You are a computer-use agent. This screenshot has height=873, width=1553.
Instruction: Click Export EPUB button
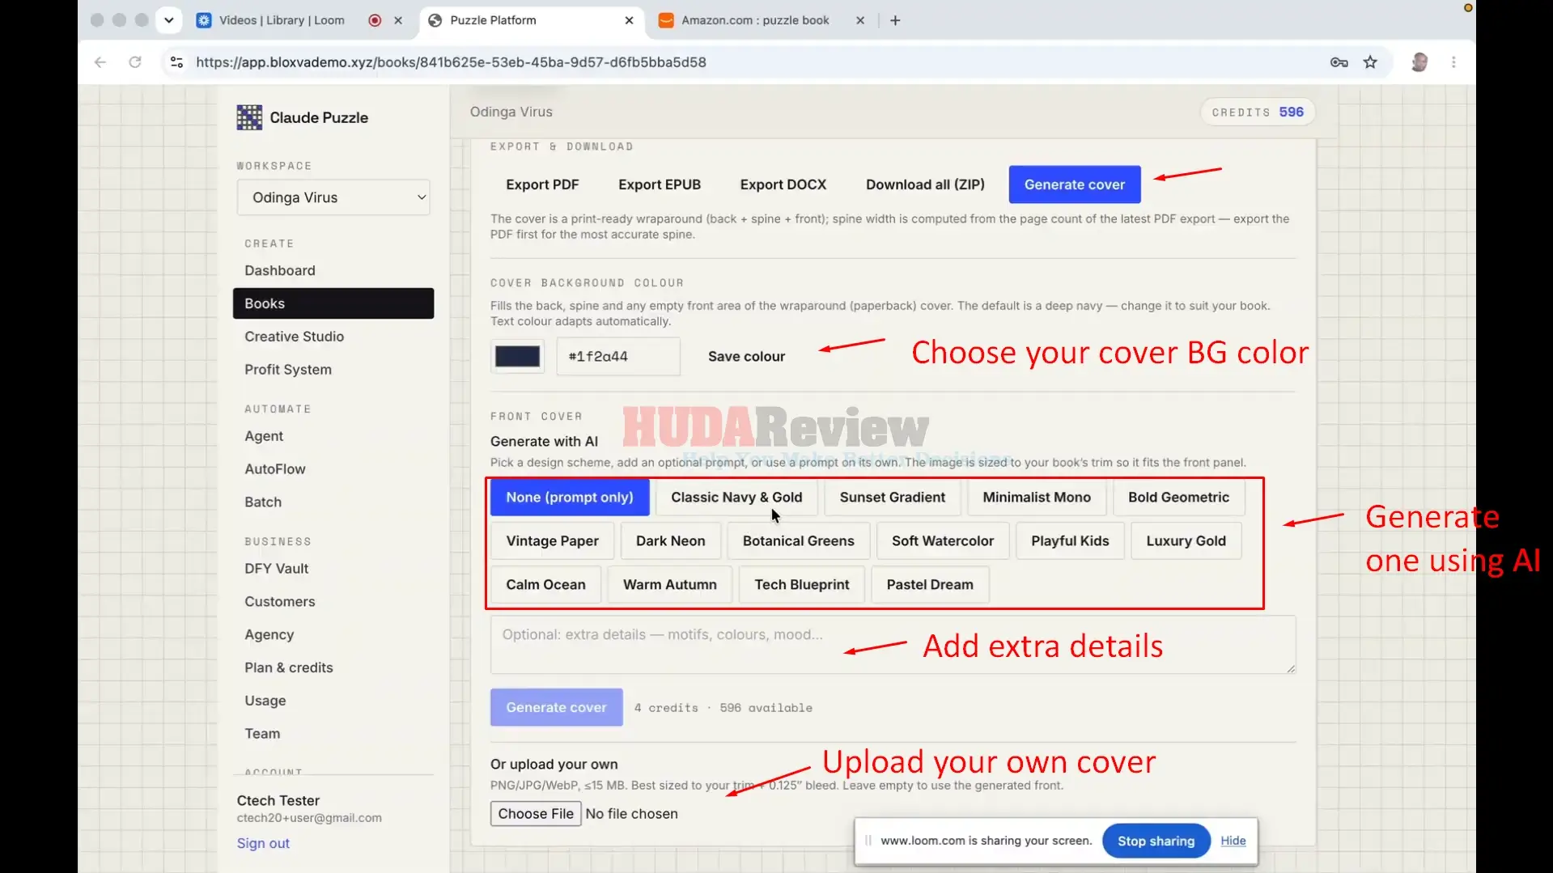point(660,184)
